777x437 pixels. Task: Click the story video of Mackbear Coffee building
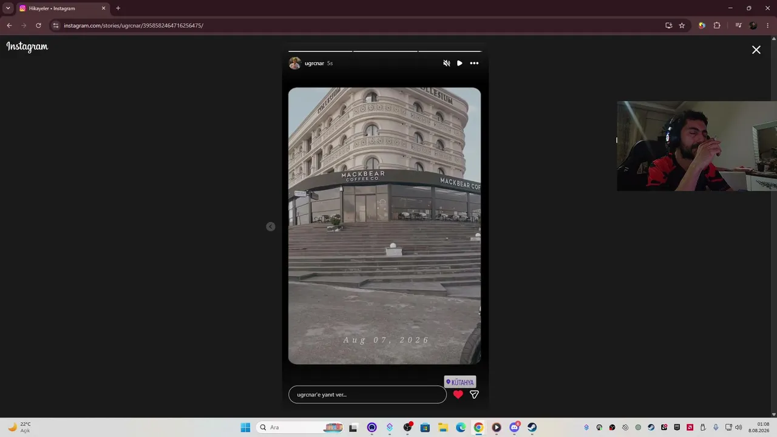pos(384,226)
